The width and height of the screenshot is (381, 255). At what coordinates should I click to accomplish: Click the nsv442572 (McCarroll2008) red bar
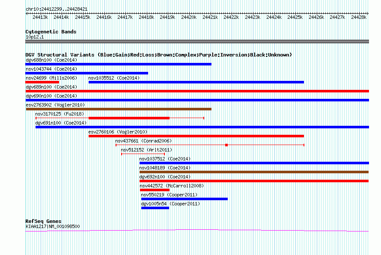pyautogui.click(x=155, y=190)
